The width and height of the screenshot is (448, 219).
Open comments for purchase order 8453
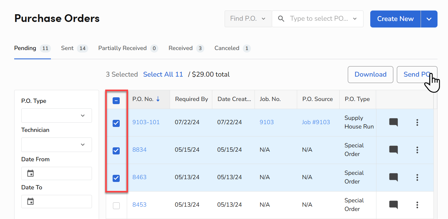[x=393, y=205]
